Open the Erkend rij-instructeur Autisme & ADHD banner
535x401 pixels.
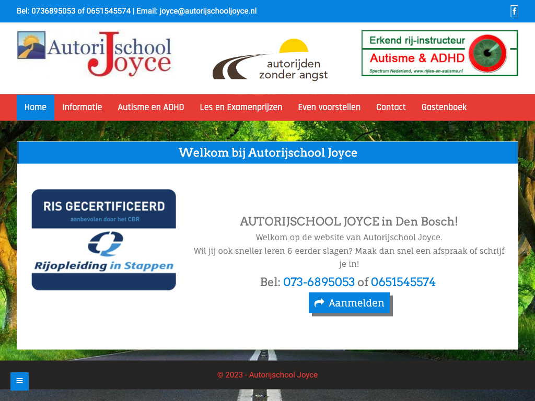coord(440,53)
